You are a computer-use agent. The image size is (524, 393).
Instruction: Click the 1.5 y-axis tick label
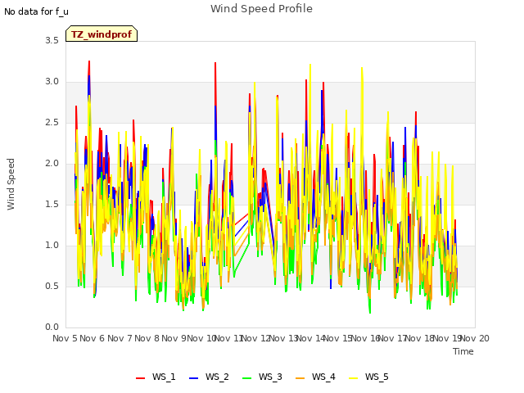coord(52,204)
